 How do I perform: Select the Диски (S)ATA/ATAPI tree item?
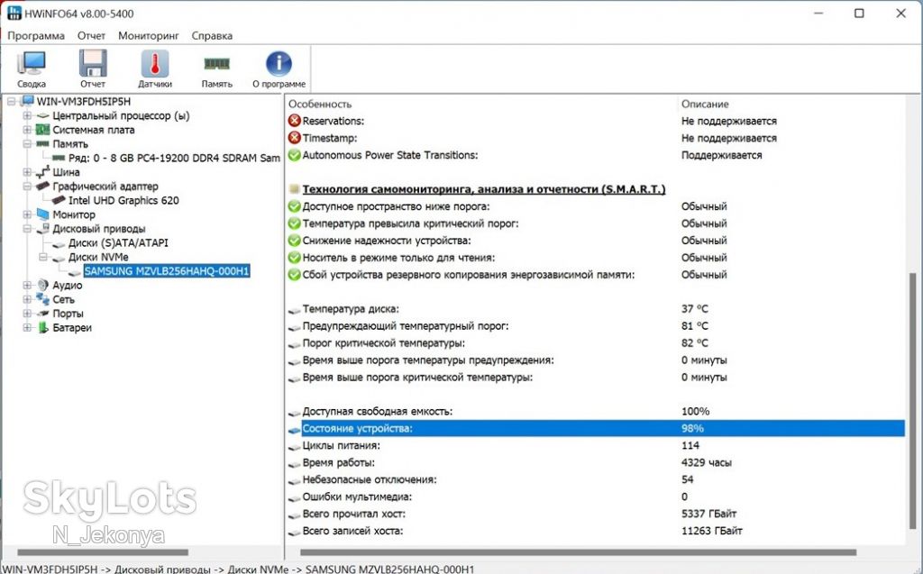coord(118,242)
